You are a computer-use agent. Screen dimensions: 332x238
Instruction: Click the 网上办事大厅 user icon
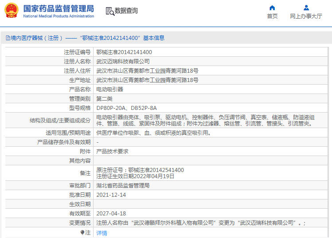[306, 8]
